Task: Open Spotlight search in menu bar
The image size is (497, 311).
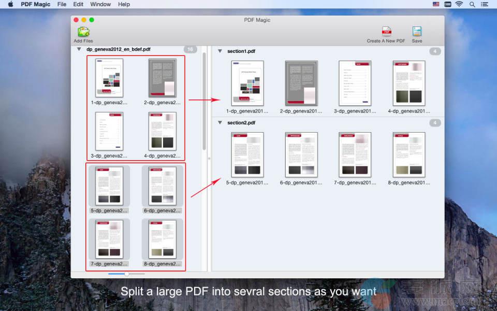Action: point(472,4)
